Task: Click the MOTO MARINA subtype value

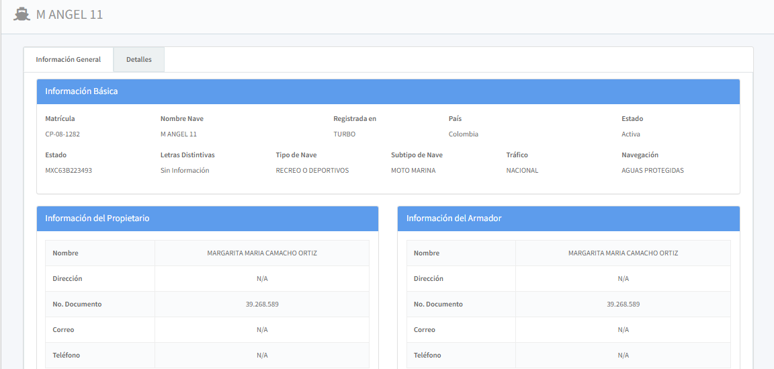Action: point(413,170)
